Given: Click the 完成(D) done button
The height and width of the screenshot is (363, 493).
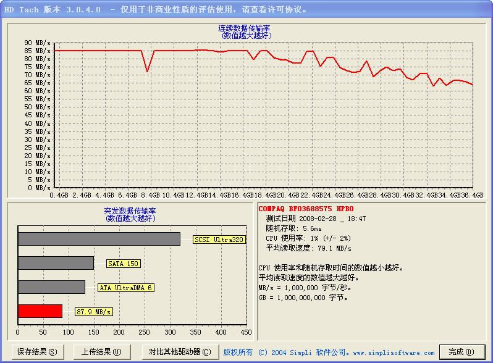Looking at the screenshot, I should tap(461, 352).
